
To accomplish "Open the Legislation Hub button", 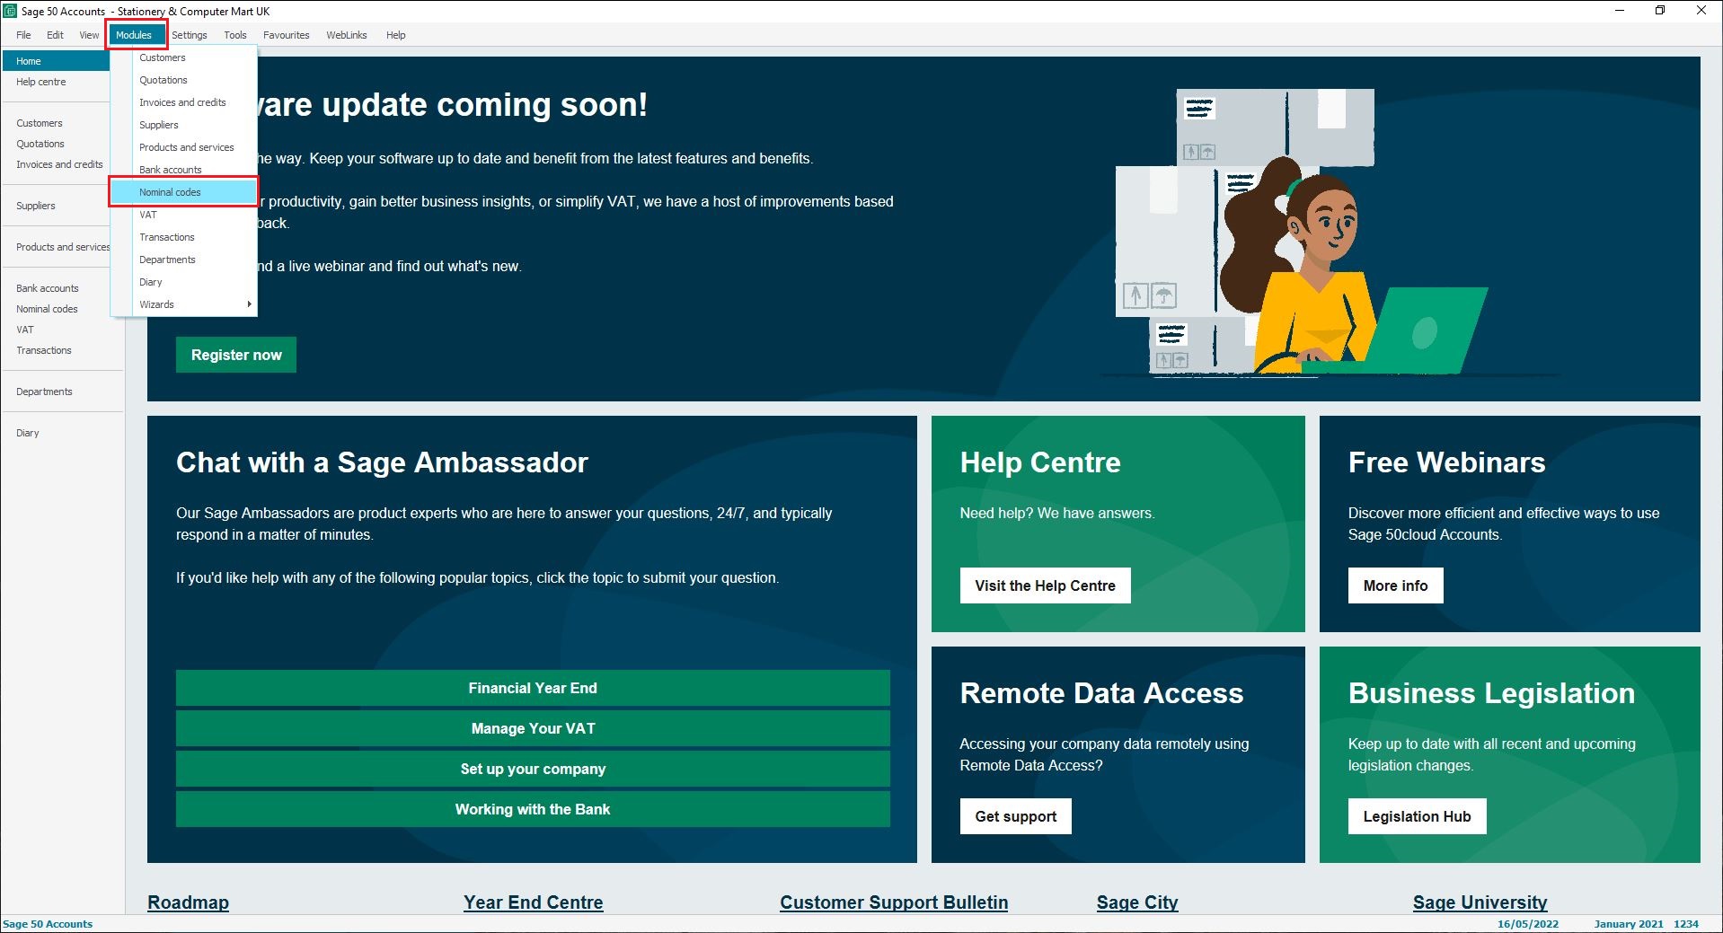I will [1416, 816].
